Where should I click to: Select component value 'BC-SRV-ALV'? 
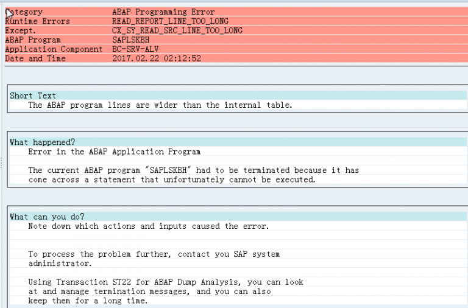click(135, 49)
